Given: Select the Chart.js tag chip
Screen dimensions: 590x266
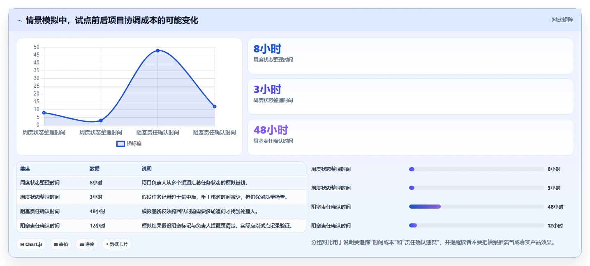Looking at the screenshot, I should coord(32,244).
